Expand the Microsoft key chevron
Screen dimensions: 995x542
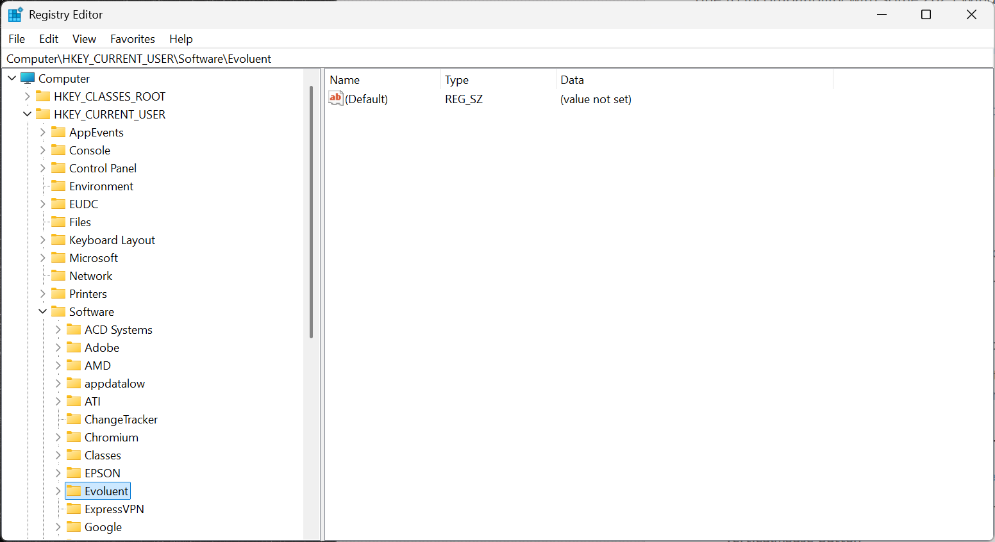tap(42, 258)
